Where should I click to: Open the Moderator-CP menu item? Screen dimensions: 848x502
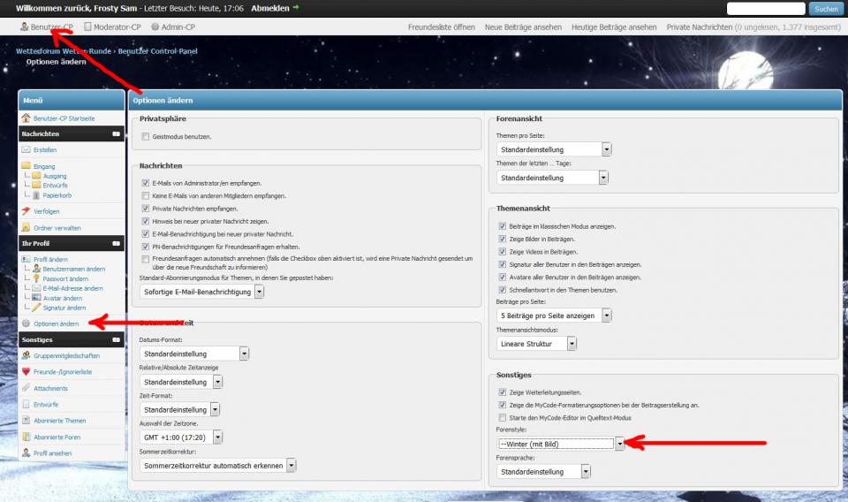point(112,27)
